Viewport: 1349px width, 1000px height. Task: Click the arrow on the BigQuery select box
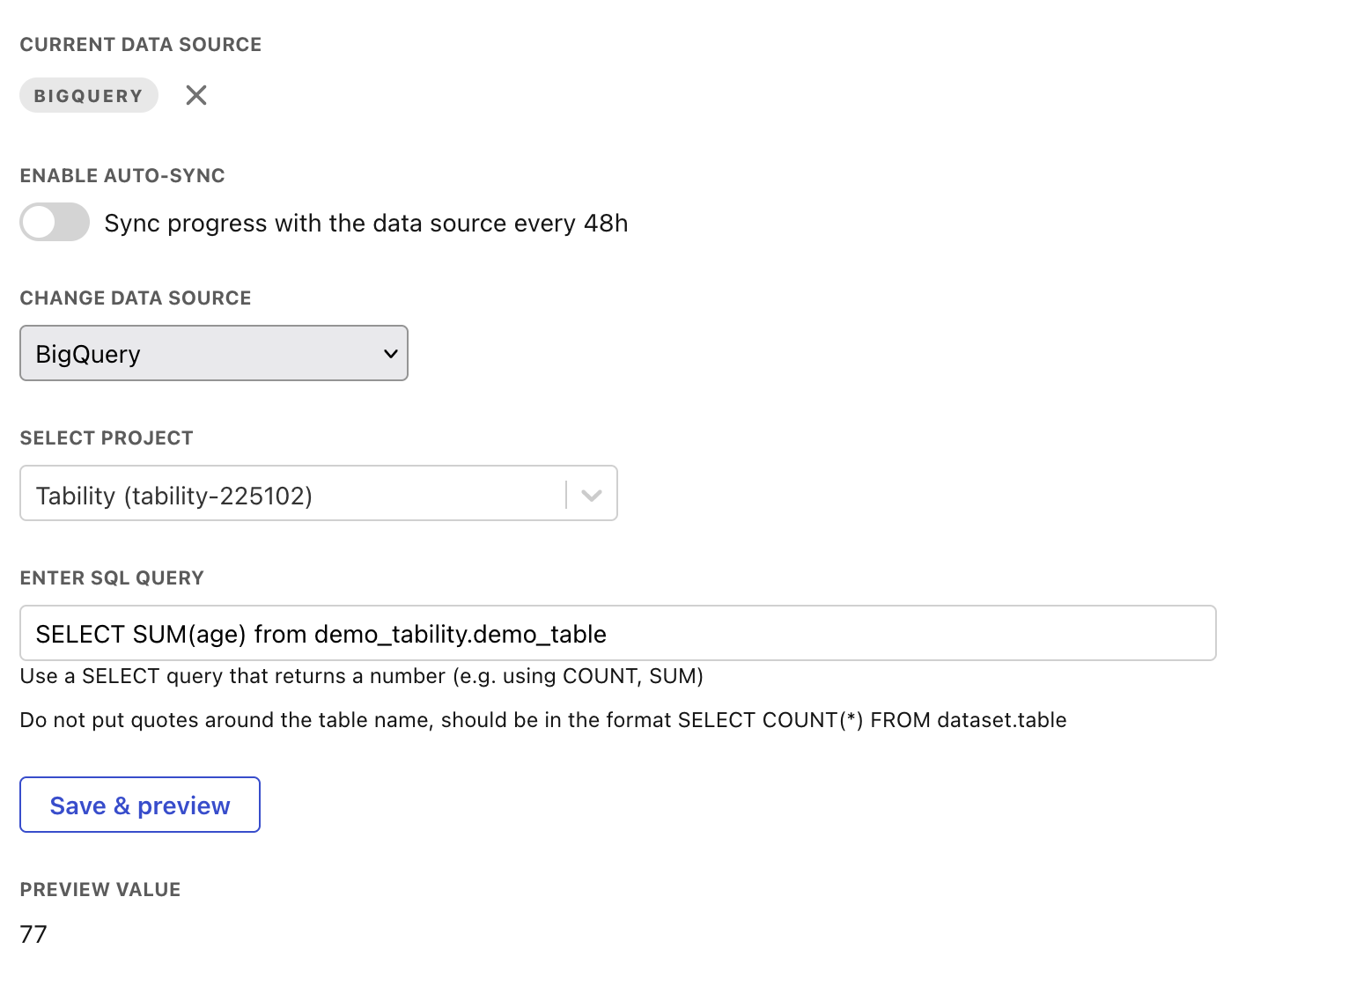click(391, 354)
